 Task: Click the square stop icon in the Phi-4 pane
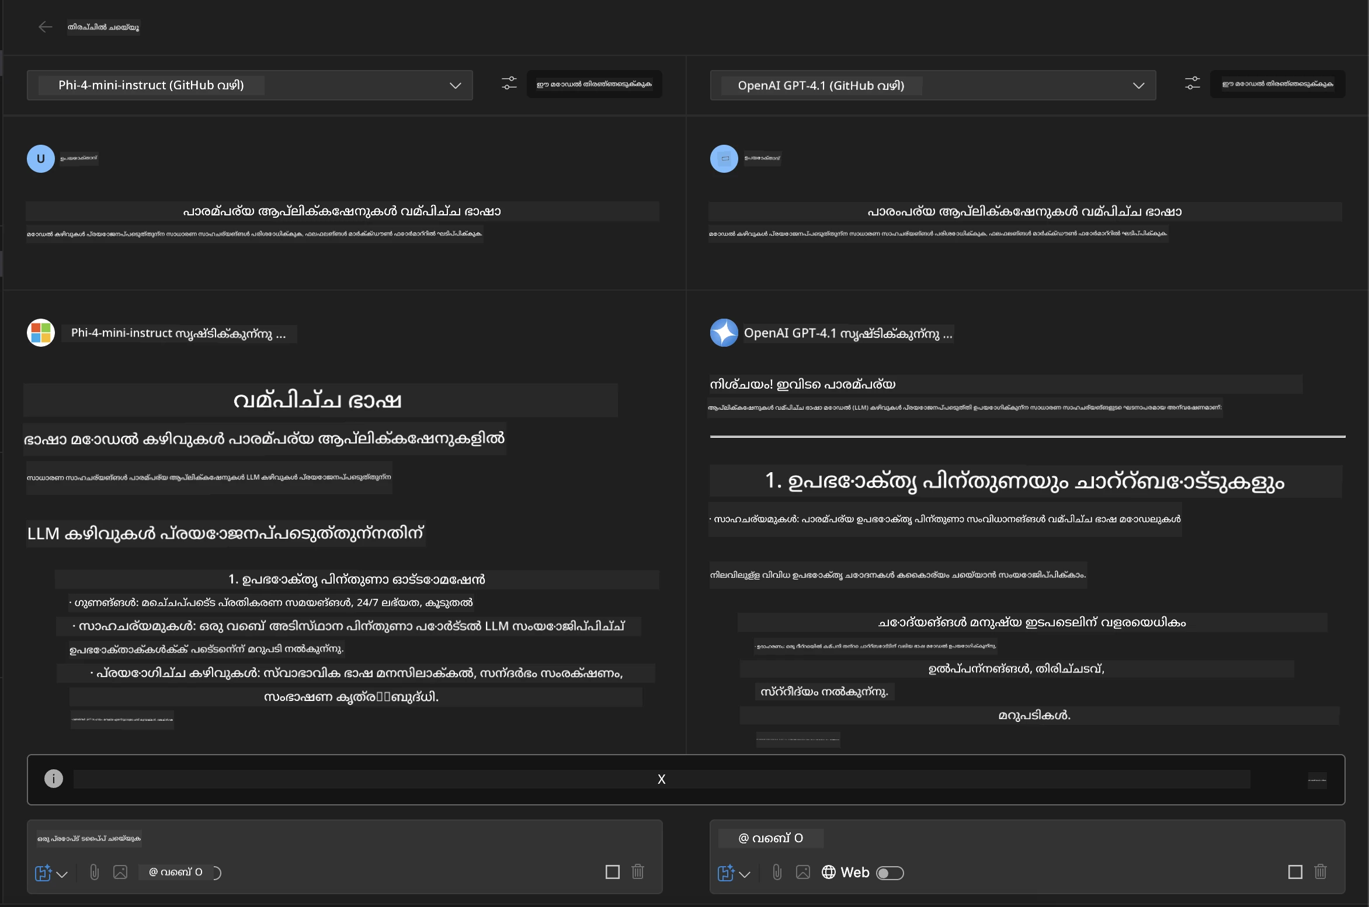click(x=613, y=872)
